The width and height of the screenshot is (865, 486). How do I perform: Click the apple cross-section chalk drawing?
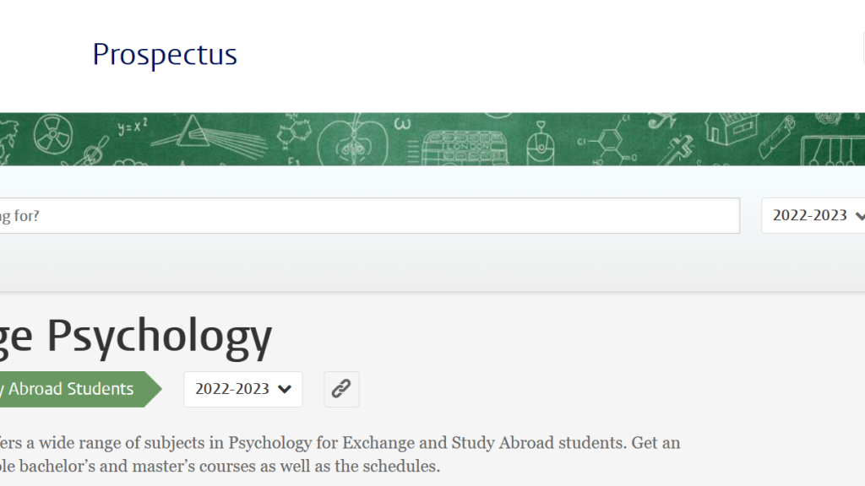(352, 140)
